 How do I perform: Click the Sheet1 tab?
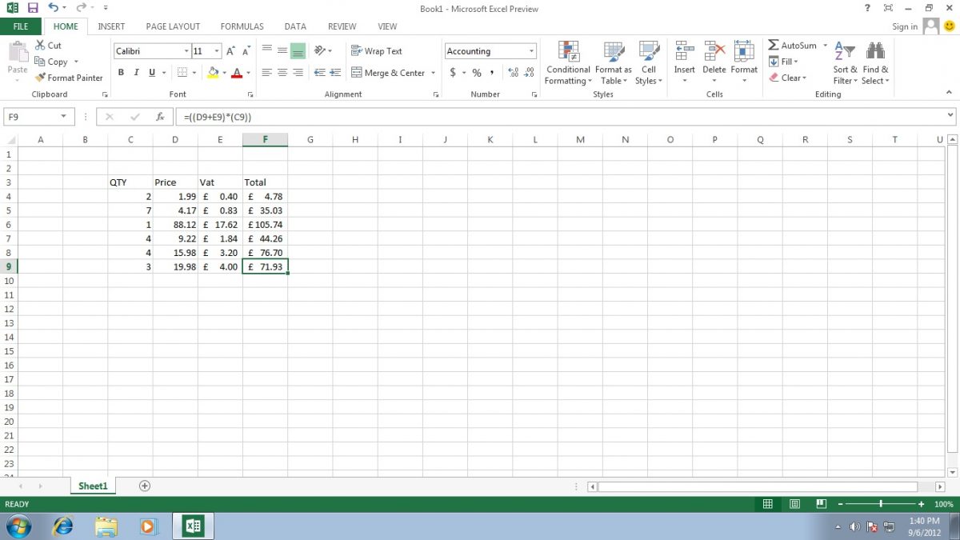tap(92, 486)
